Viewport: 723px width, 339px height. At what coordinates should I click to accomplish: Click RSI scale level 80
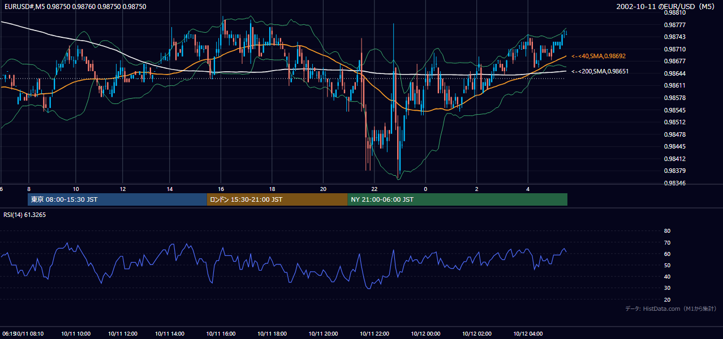[x=667, y=231]
